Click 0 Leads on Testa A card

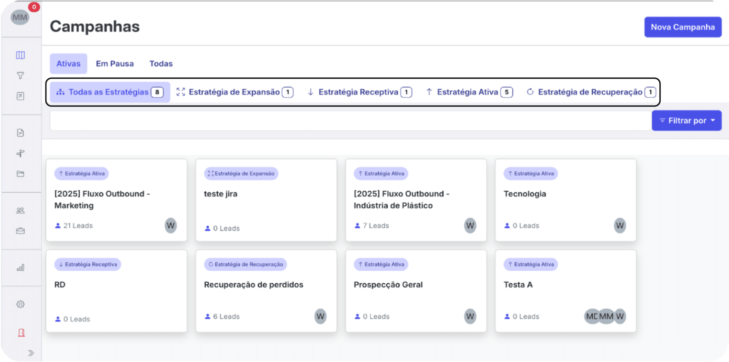[522, 316]
